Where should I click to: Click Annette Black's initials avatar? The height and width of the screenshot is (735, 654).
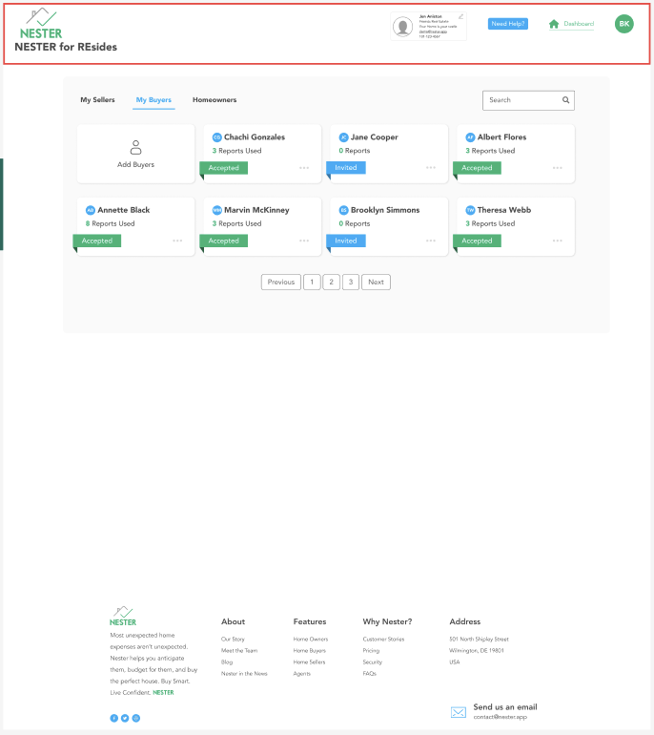coord(91,210)
